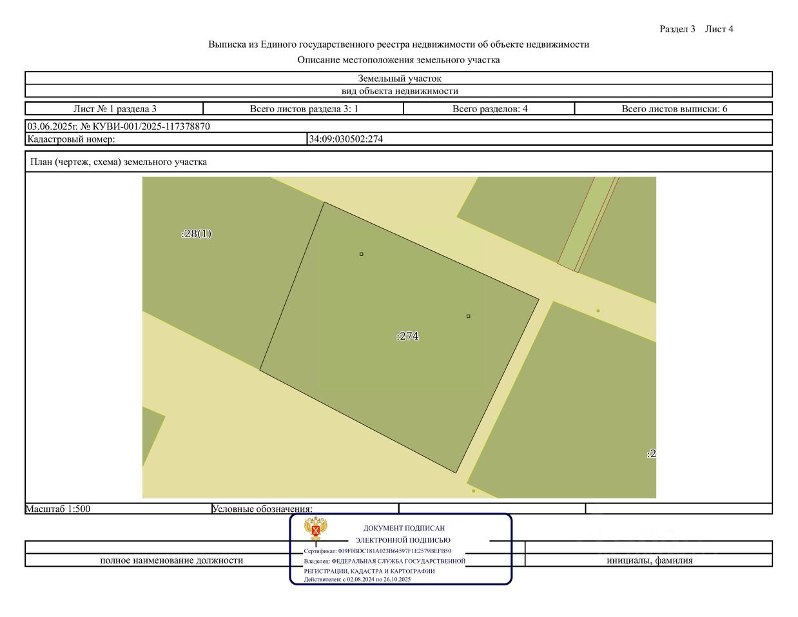The width and height of the screenshot is (798, 617).
Task: Click the certificate number line in the stamp
Action: (x=378, y=551)
